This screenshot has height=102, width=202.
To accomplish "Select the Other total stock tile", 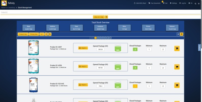I will pyautogui.click(x=124, y=28).
